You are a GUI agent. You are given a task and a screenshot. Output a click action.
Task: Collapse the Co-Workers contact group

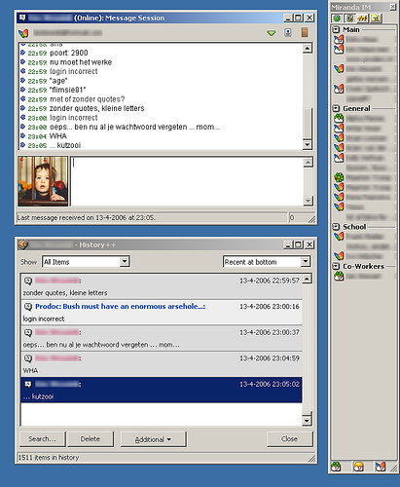(336, 266)
